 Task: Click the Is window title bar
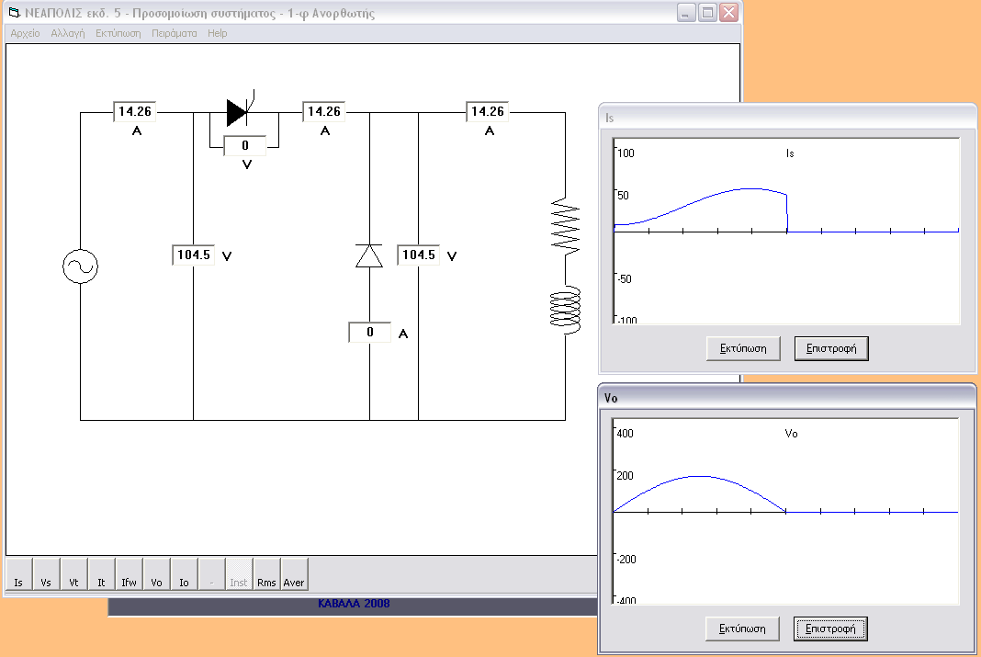coord(788,117)
